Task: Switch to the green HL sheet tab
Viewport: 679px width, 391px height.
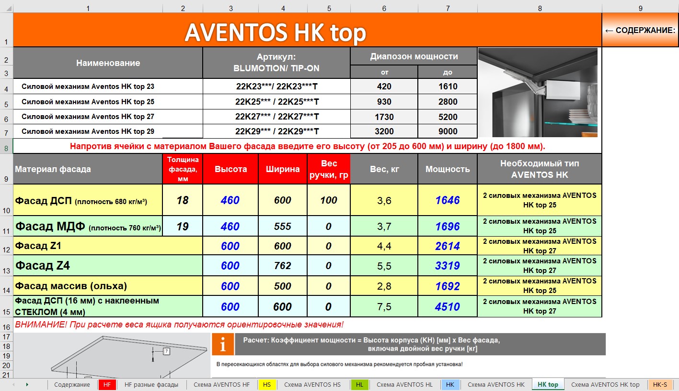Action: pyautogui.click(x=359, y=385)
